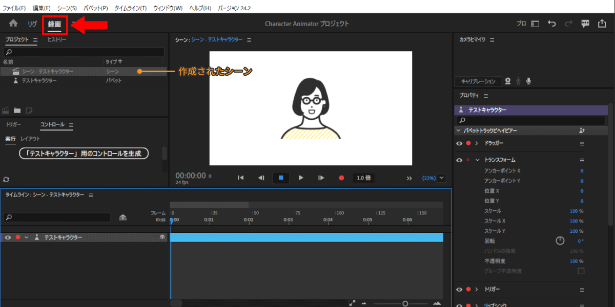The width and height of the screenshot is (615, 307).
Task: Adjust the timeline zoom slider
Action: tap(405, 303)
